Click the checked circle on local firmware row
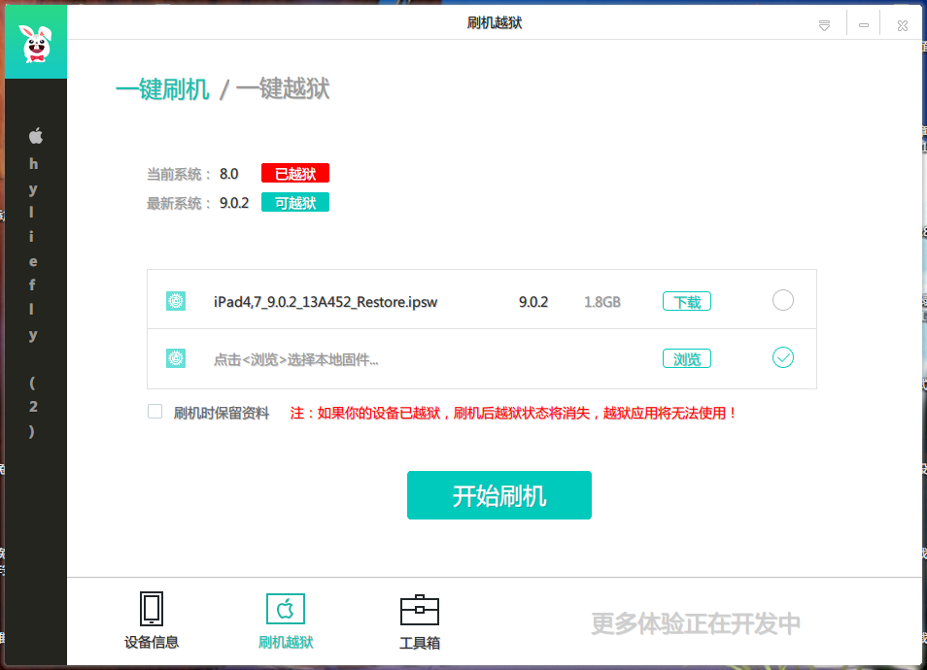Image resolution: width=927 pixels, height=670 pixels. click(x=782, y=358)
